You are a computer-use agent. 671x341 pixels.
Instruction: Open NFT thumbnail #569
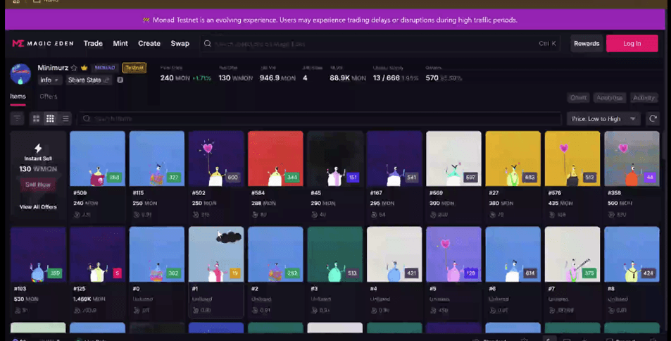point(453,159)
